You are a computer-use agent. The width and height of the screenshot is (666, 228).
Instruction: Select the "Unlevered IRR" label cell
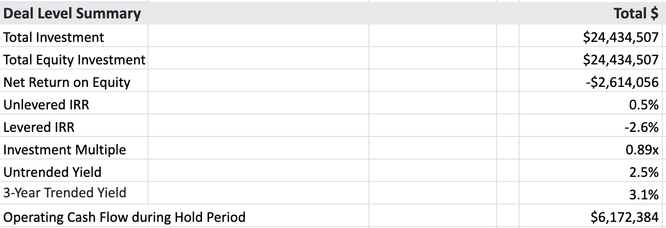[46, 105]
